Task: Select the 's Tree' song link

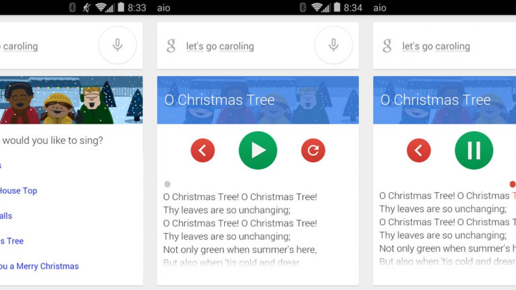Action: (x=12, y=241)
